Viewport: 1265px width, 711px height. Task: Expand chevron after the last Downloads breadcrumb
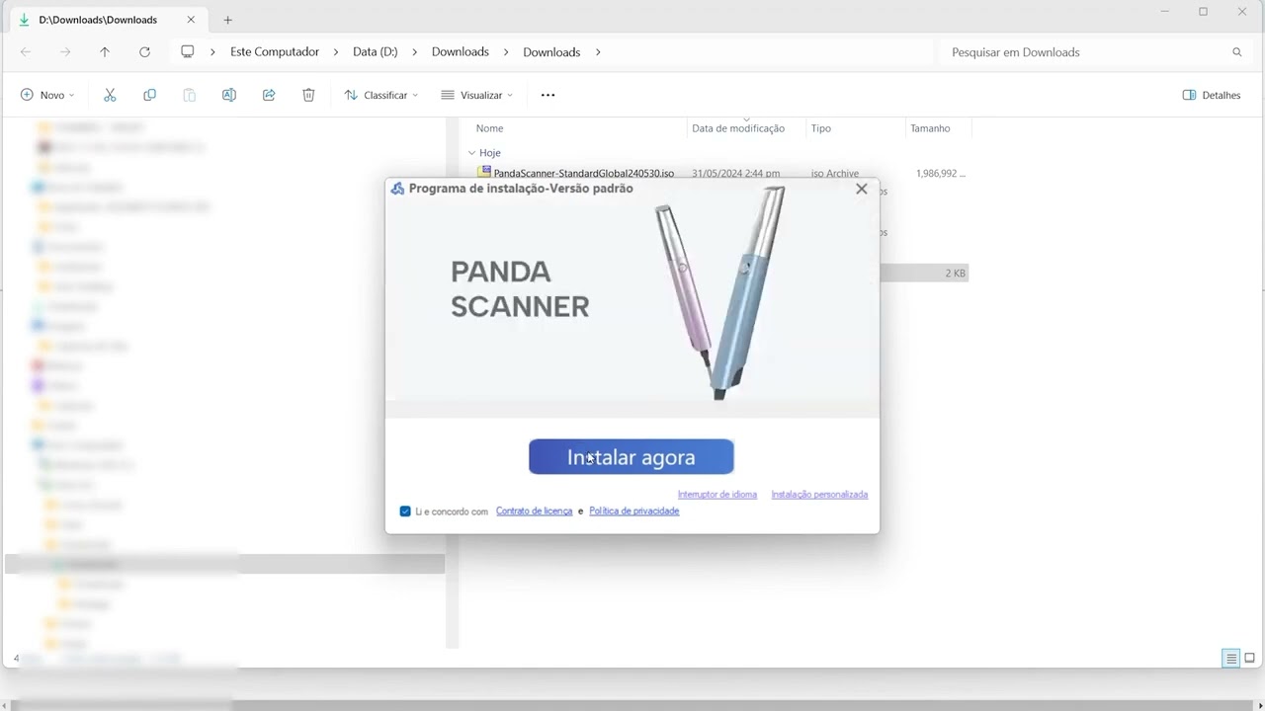(598, 52)
